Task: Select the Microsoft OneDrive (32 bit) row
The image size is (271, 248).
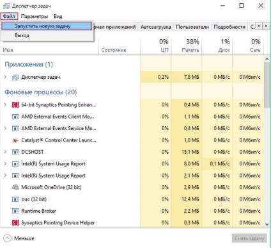Action: (132, 187)
